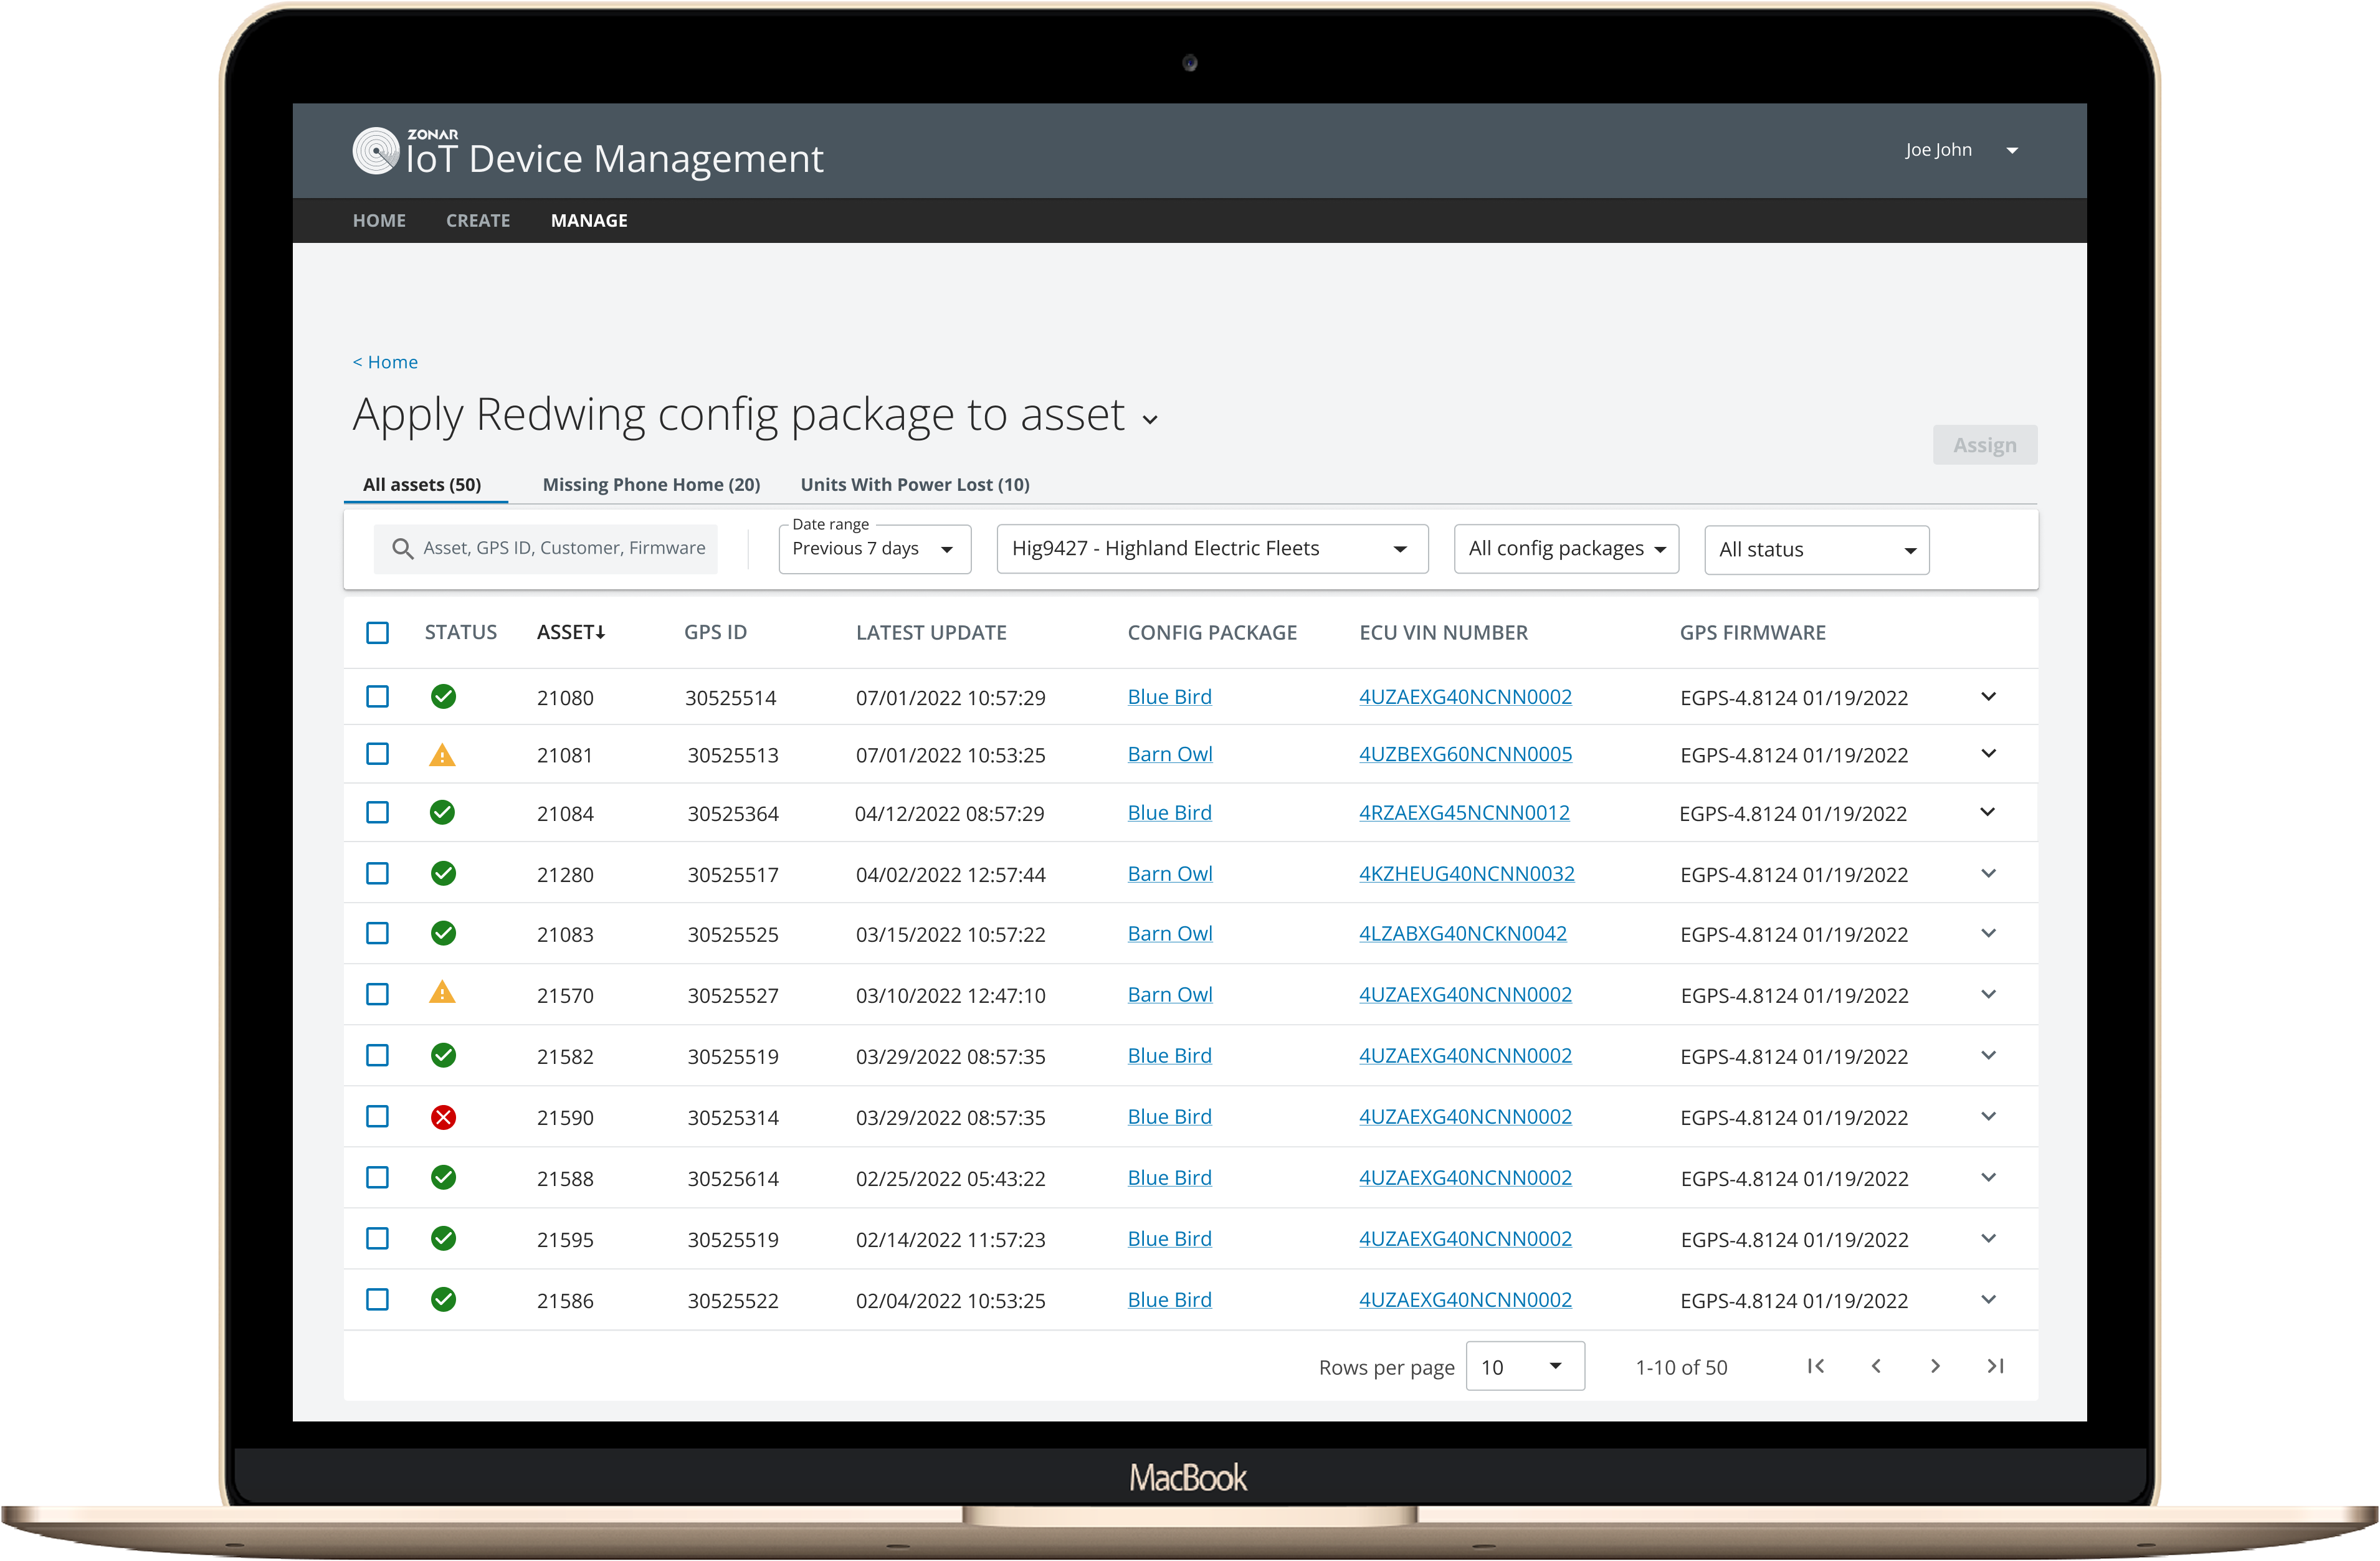Open Barn Owl config for asset 21081
This screenshot has width=2380, height=1561.
[x=1170, y=754]
